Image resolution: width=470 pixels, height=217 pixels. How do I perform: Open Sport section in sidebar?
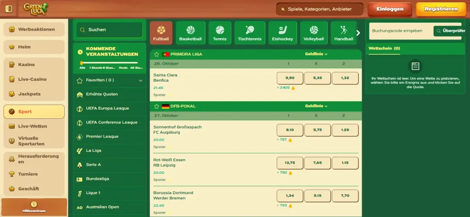34,111
